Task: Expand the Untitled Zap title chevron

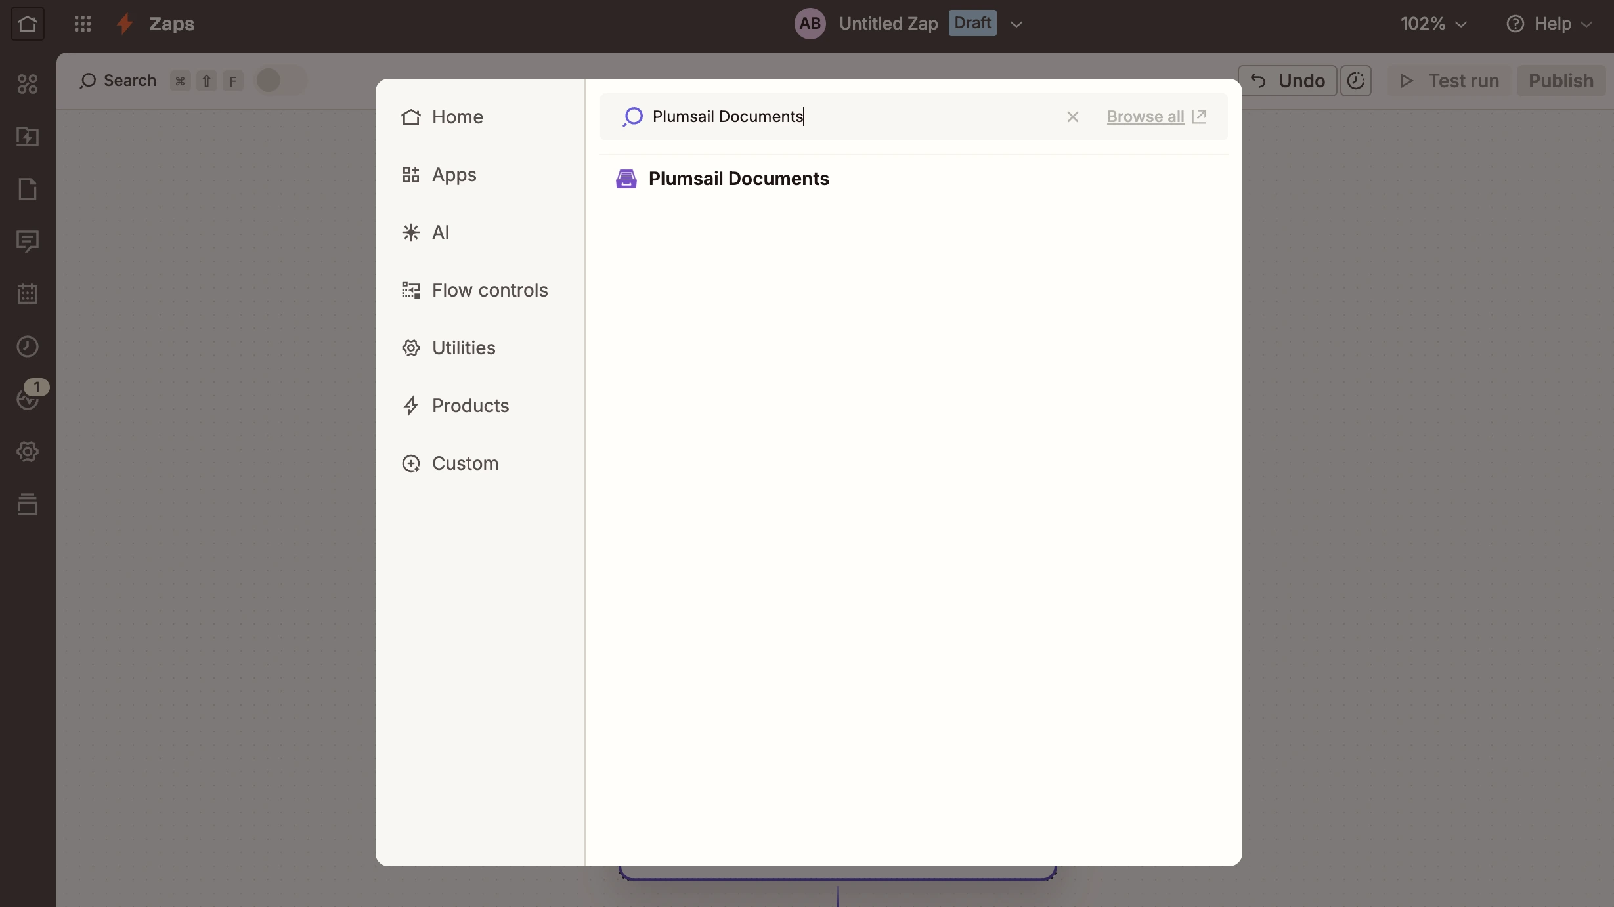Action: 1016,24
